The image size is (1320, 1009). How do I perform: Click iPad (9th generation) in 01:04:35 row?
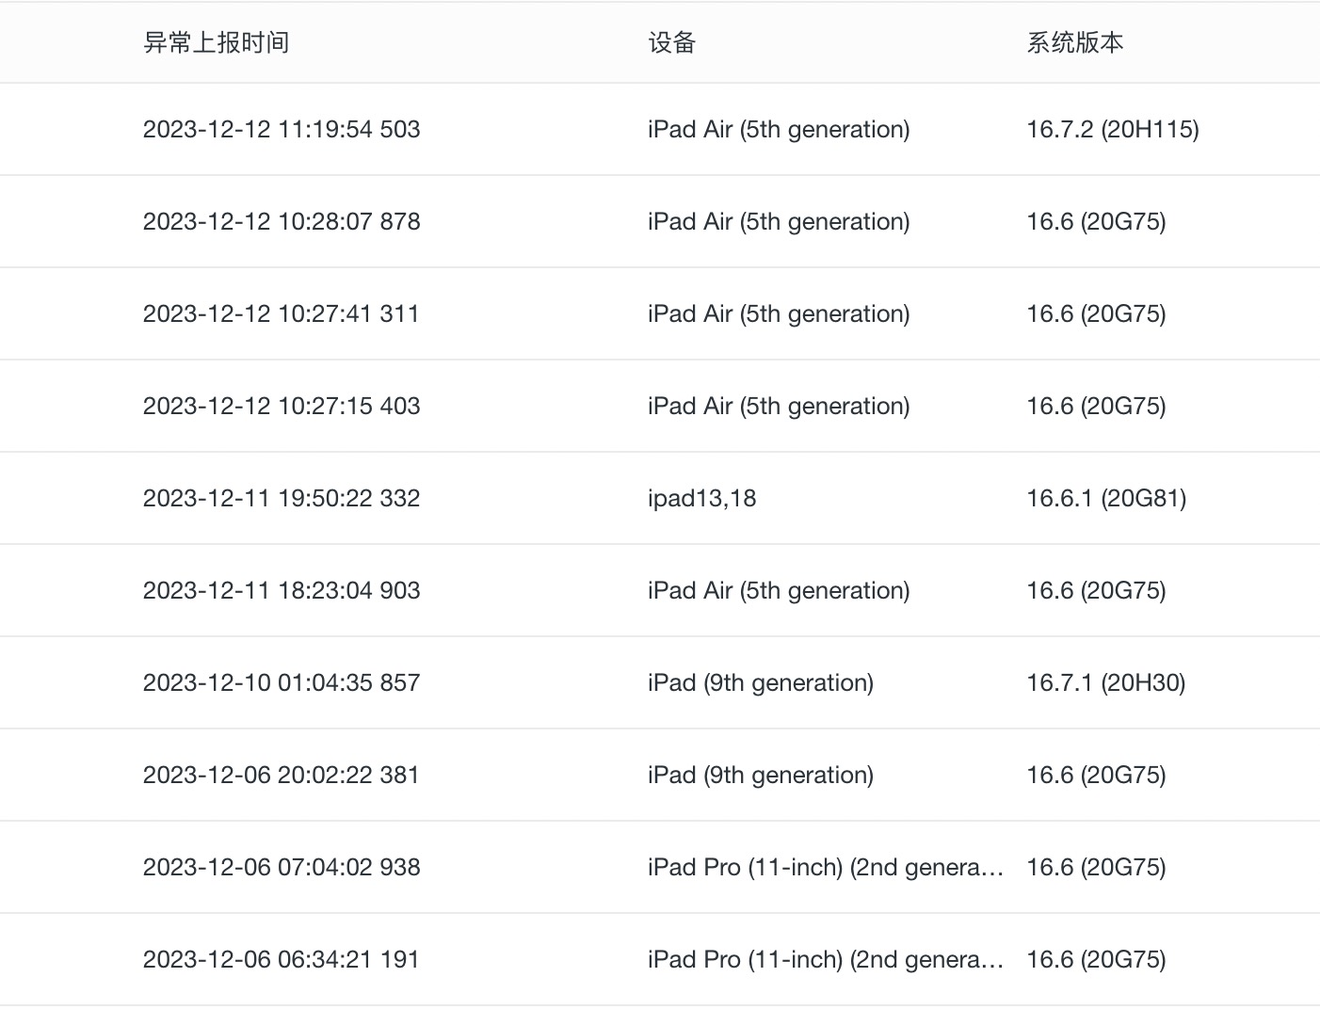(761, 682)
